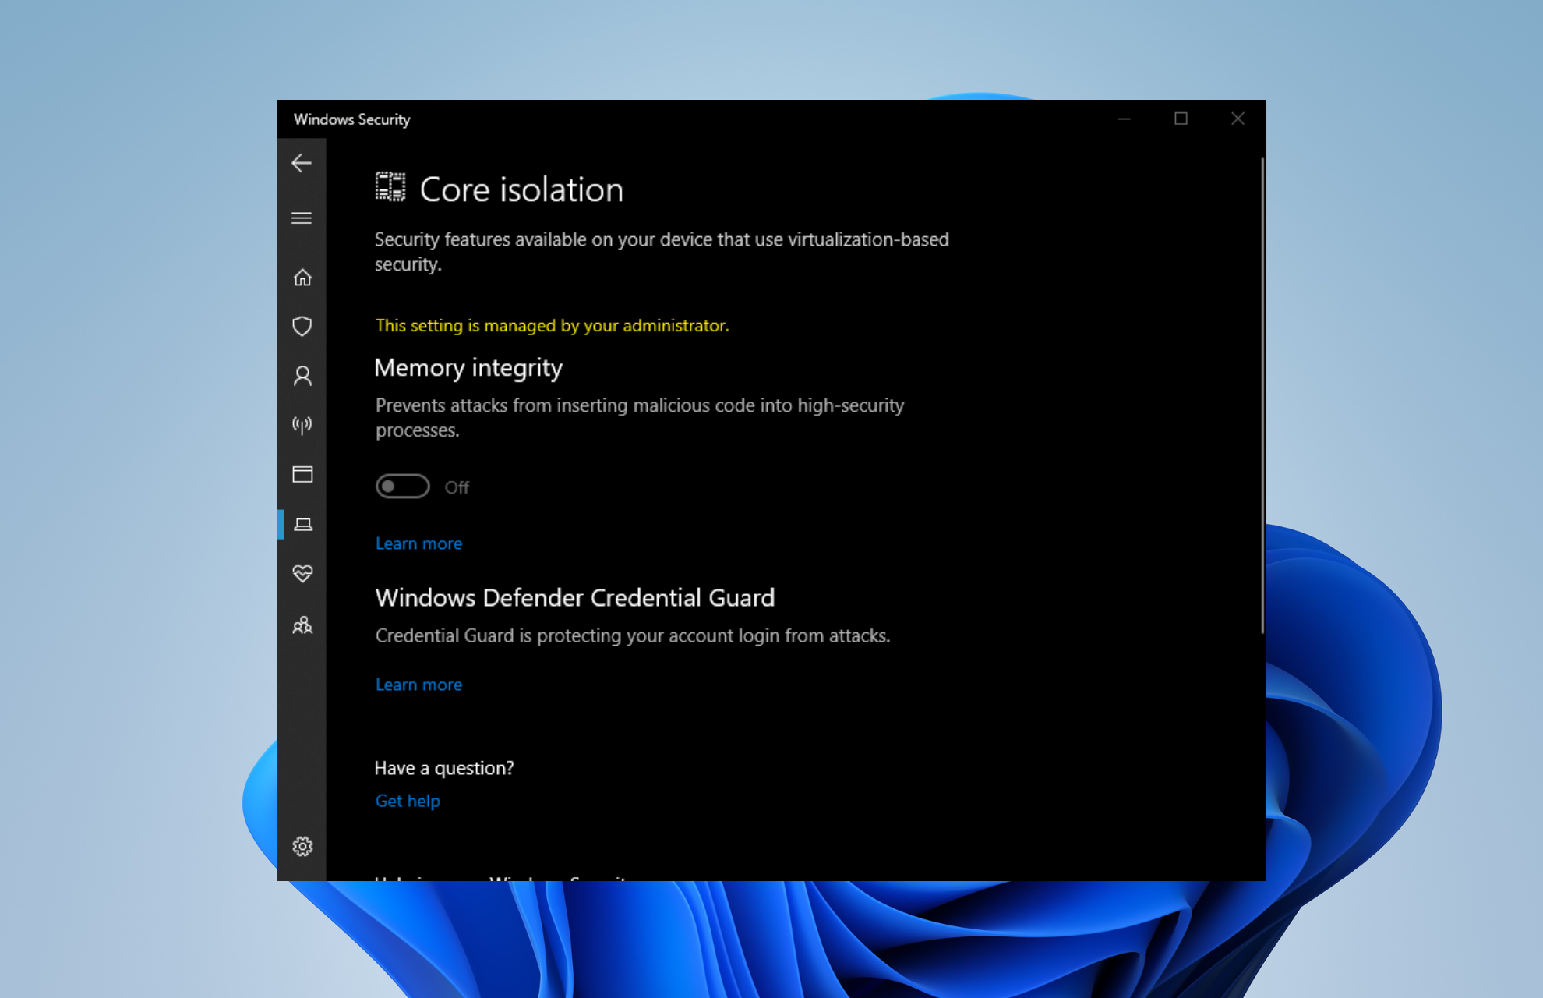Click 'This setting is managed by your administrator.' text

click(x=552, y=325)
